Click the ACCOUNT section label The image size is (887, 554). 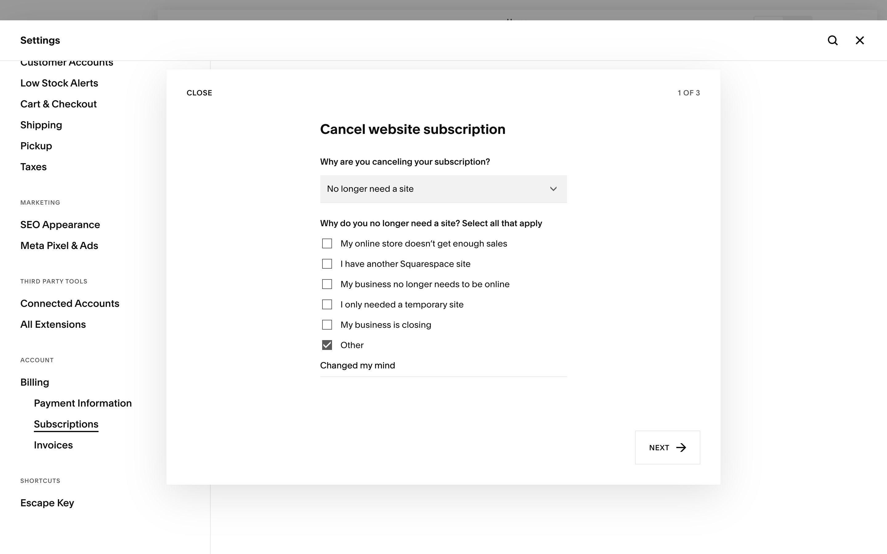[37, 360]
